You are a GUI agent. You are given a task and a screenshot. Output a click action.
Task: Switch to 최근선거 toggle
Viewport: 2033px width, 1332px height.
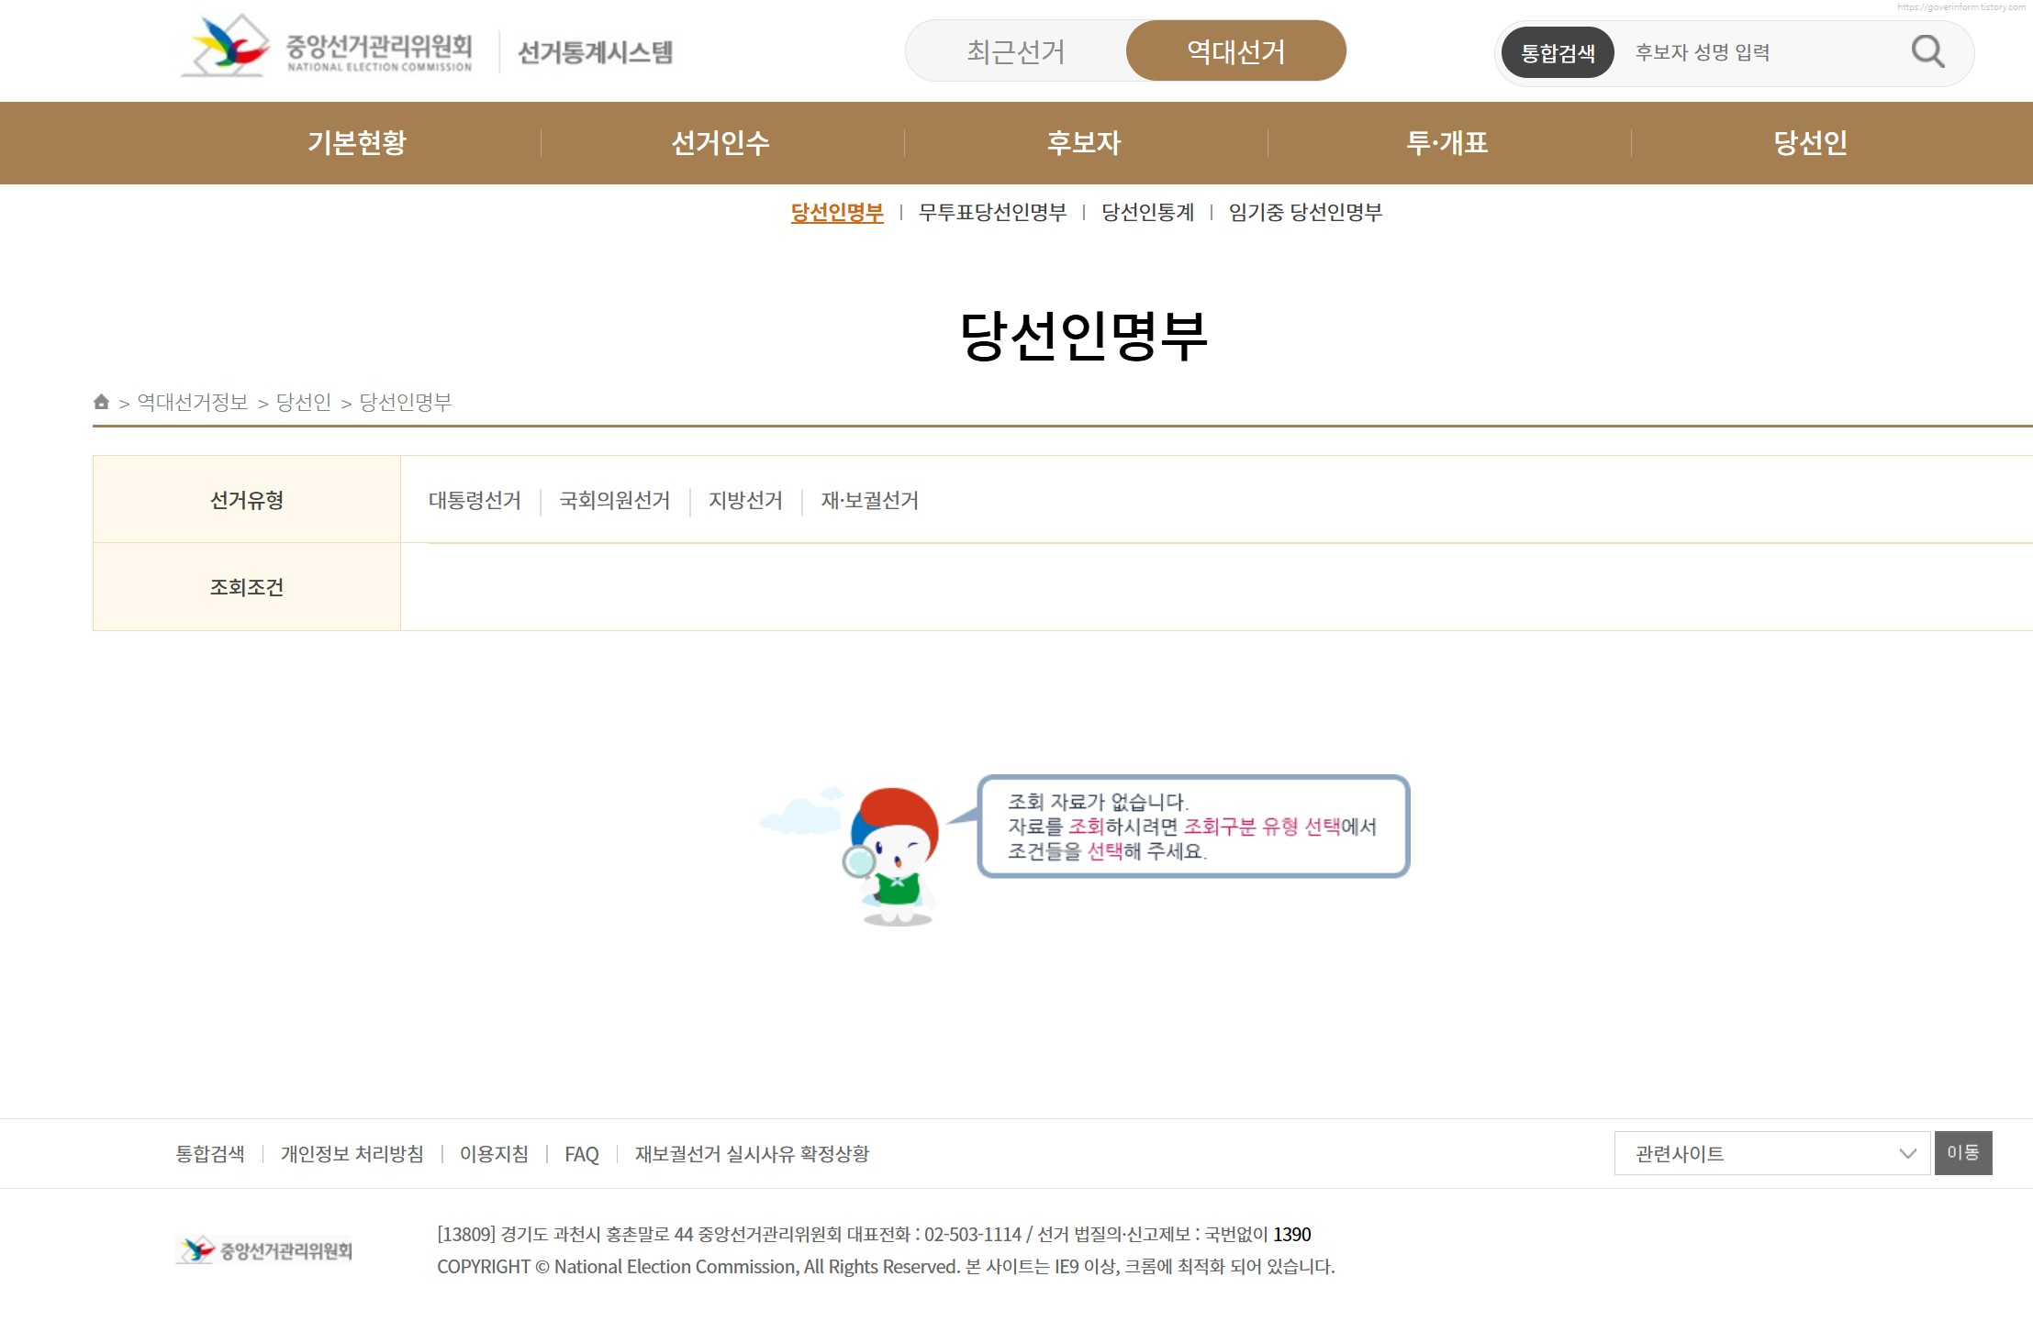point(1015,51)
